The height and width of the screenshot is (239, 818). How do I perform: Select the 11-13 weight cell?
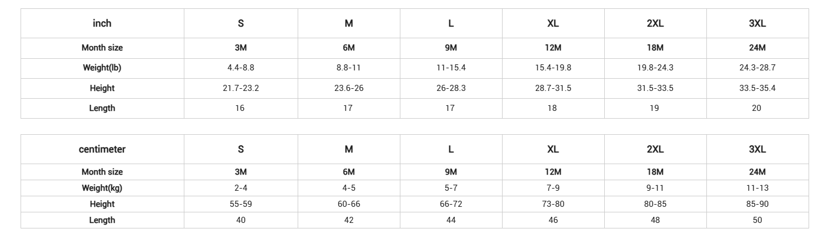(757, 188)
